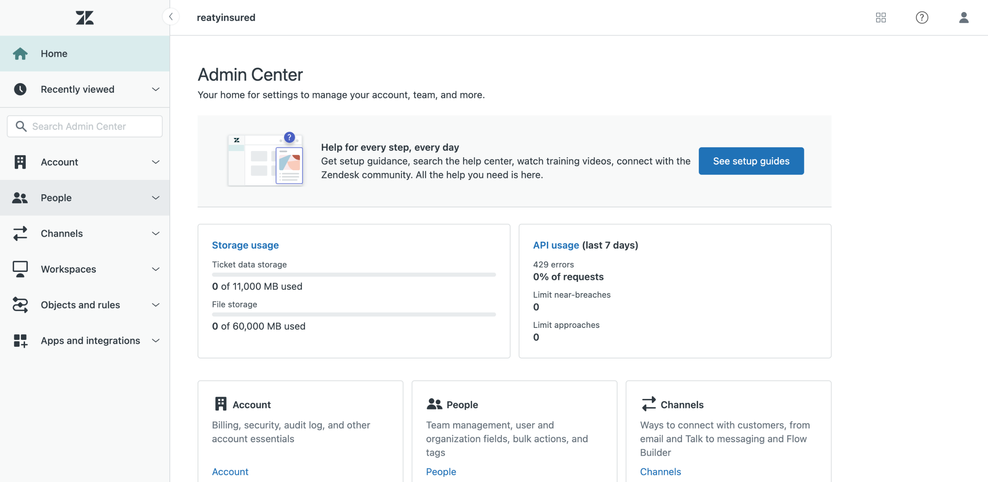Click the See setup guides button
988x482 pixels.
coord(751,161)
